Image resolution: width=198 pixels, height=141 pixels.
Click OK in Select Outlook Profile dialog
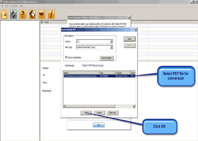tap(99, 125)
